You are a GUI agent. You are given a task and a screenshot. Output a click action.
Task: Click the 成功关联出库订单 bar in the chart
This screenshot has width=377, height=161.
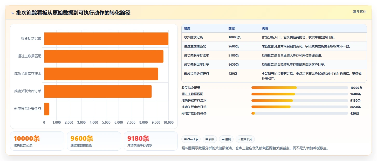click(x=98, y=92)
